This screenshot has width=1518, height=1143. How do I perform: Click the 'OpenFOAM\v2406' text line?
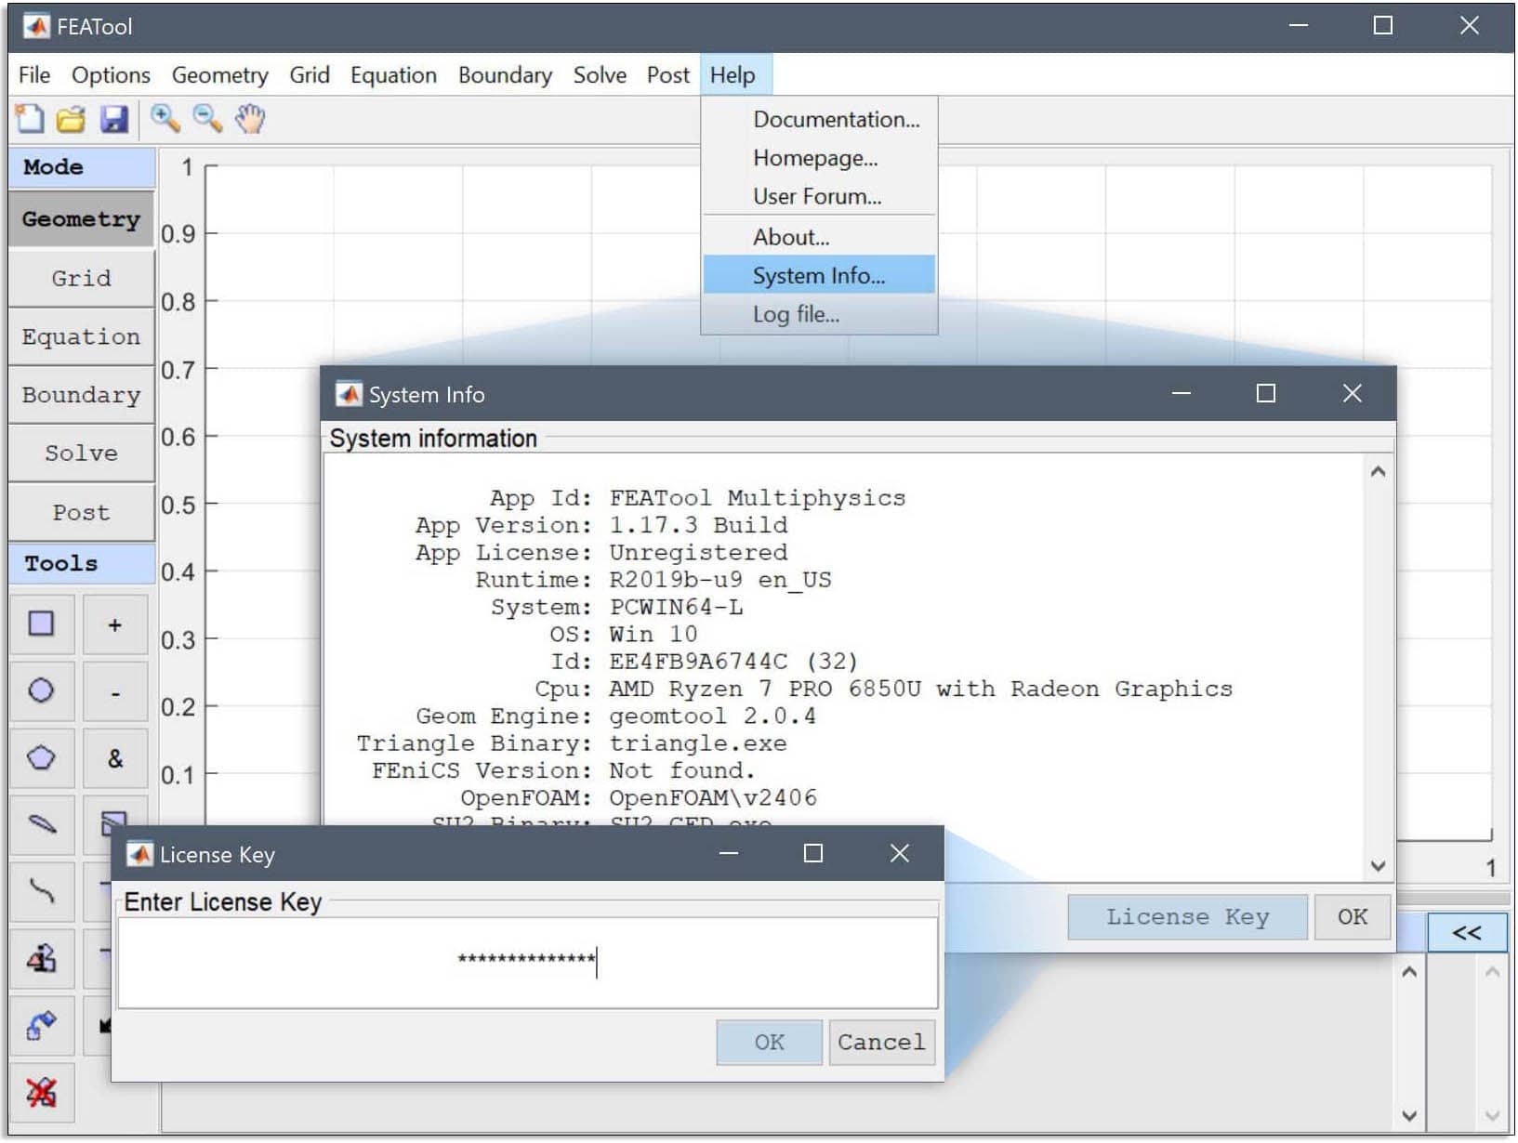click(713, 798)
